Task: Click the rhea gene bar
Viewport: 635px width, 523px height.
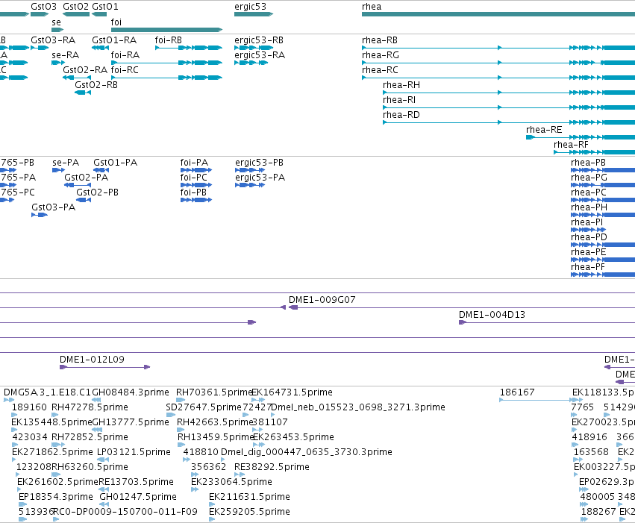Action: (498, 14)
